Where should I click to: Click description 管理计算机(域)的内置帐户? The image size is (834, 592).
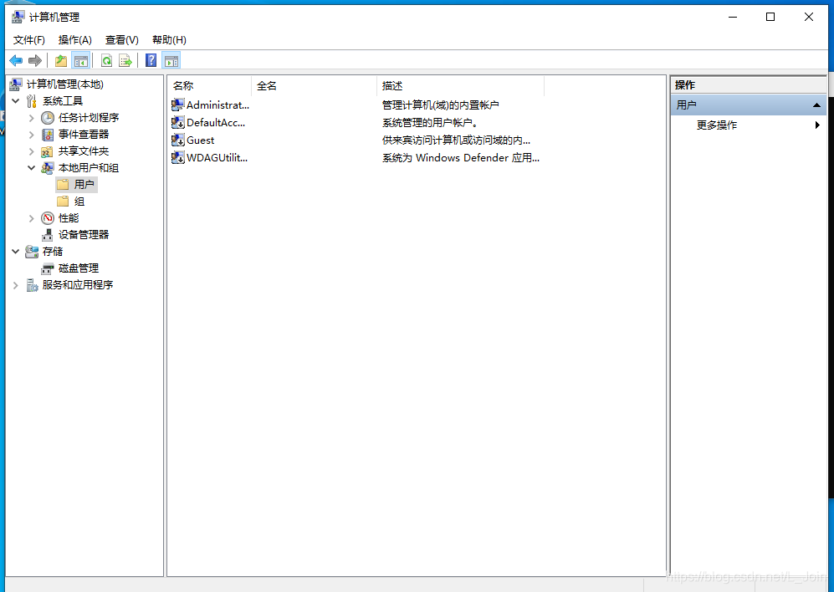440,105
